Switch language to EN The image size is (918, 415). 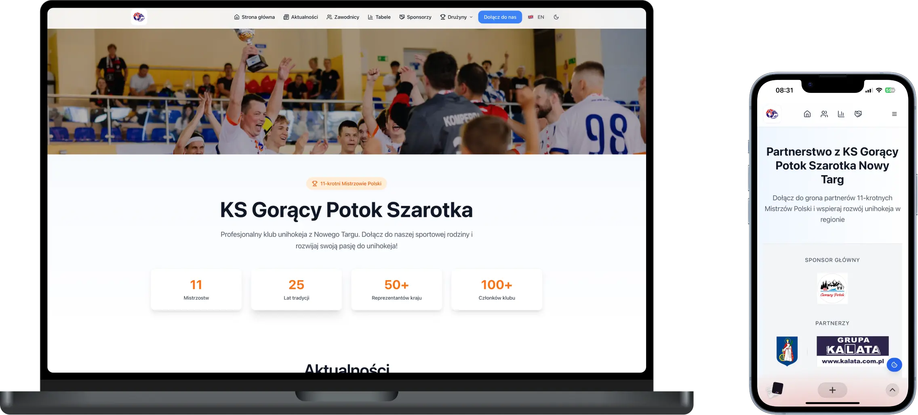536,17
